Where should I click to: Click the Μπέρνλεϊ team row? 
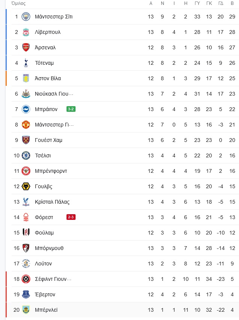point(122,310)
